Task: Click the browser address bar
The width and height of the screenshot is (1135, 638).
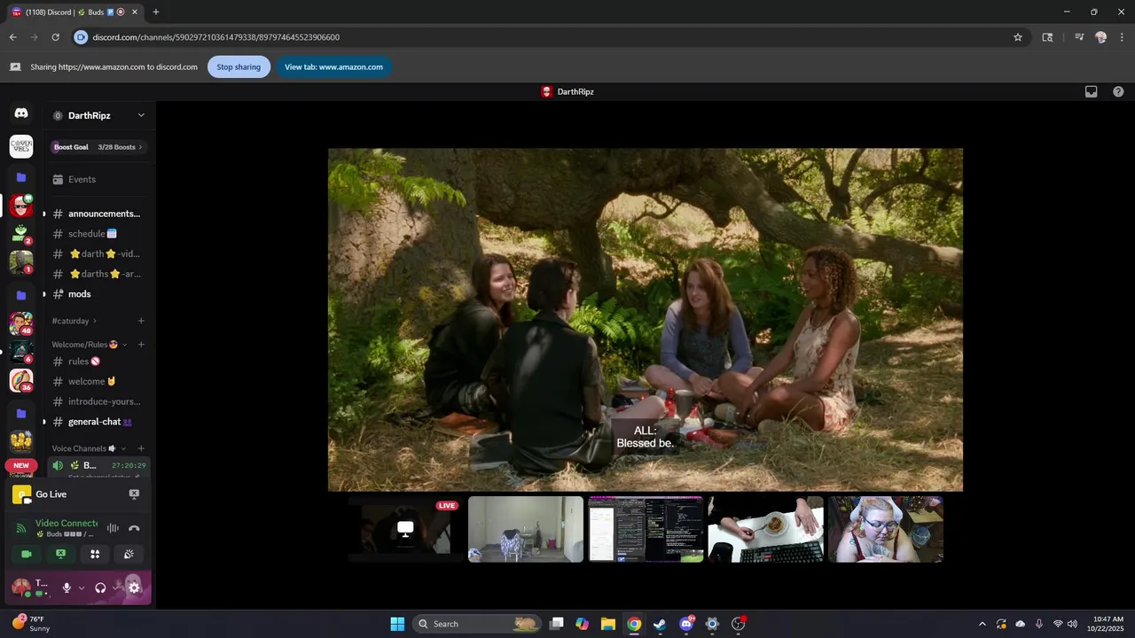Action: point(550,37)
